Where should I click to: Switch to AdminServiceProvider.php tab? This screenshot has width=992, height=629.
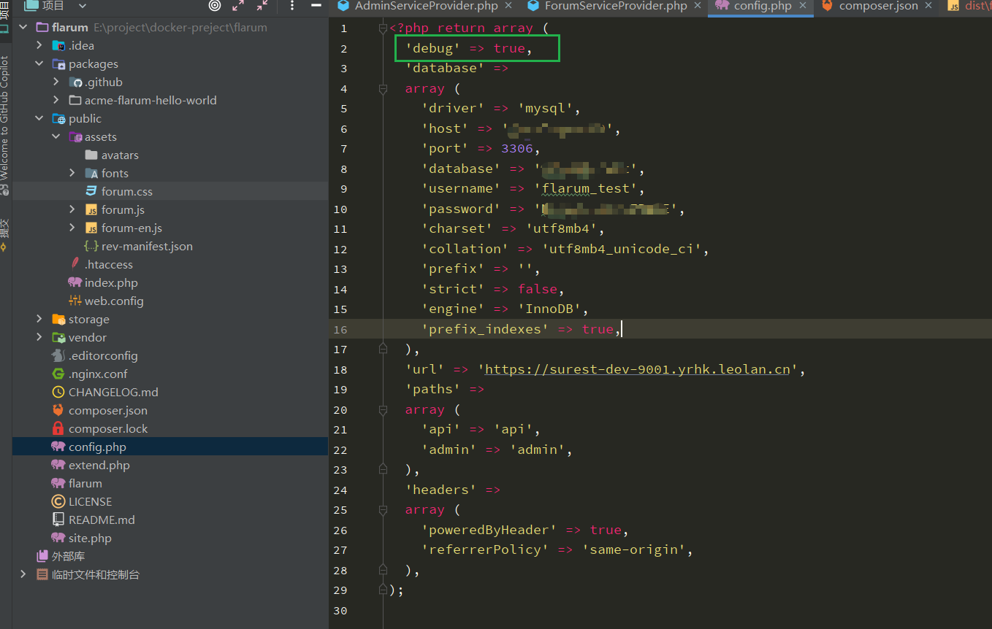[427, 6]
